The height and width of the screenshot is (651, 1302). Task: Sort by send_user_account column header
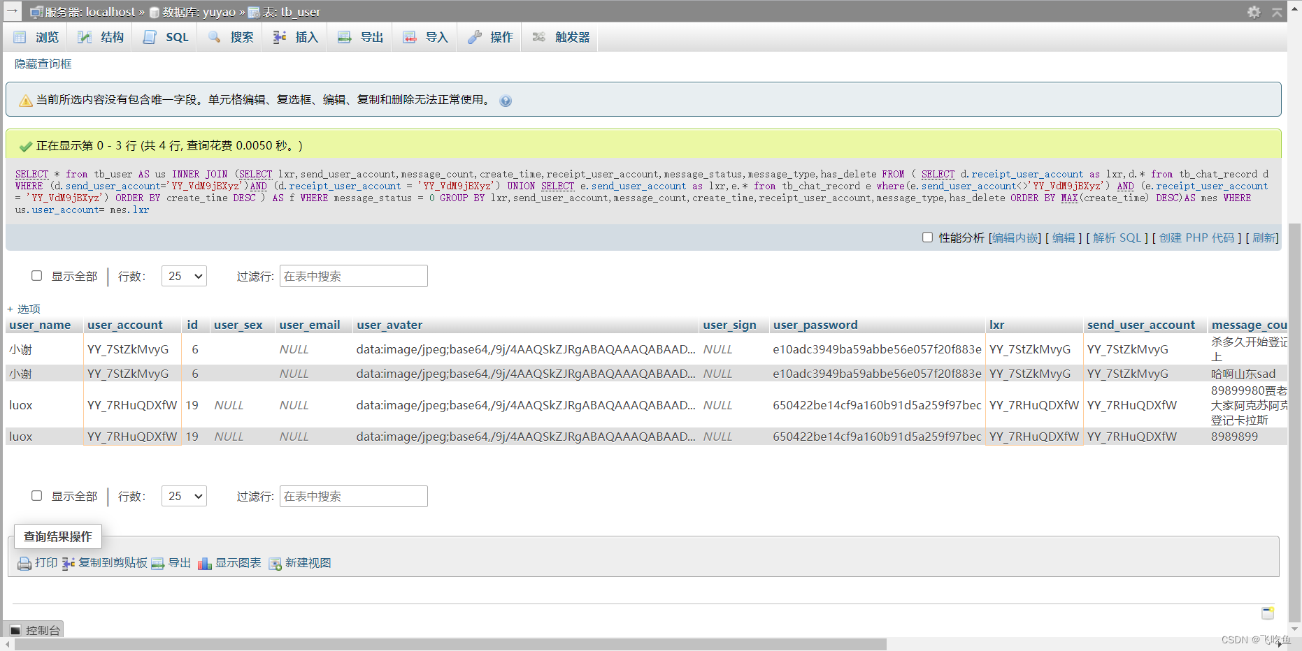point(1141,325)
